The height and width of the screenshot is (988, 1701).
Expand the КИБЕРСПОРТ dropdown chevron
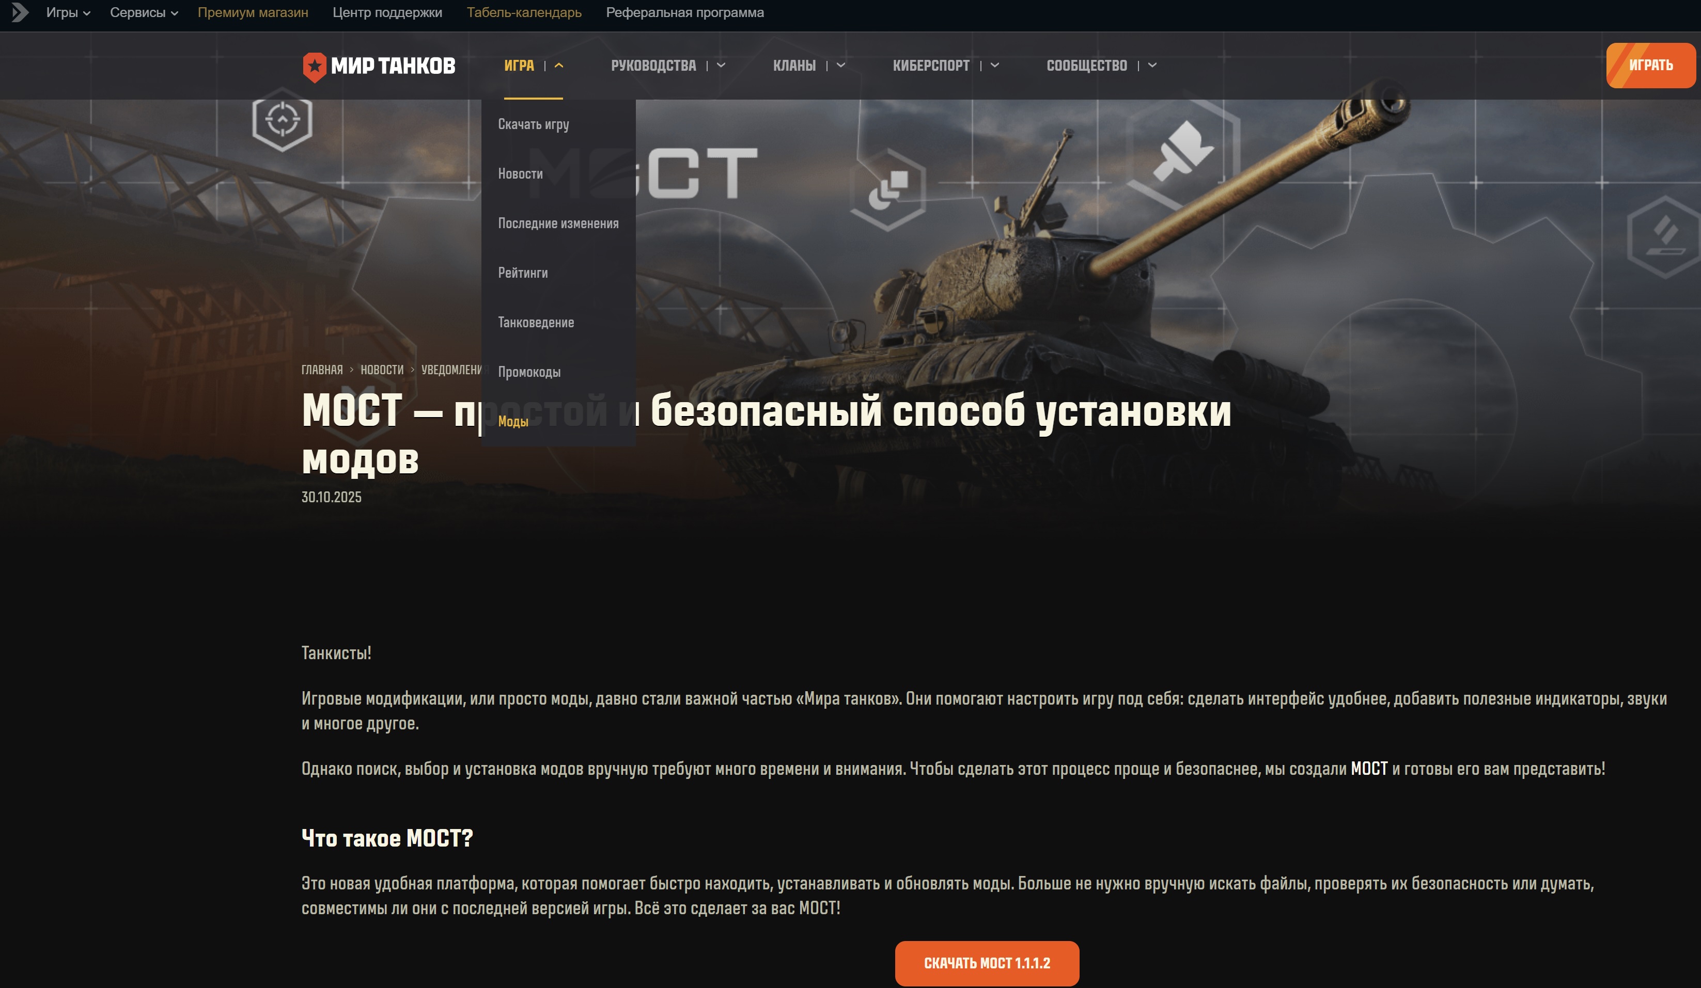point(995,66)
